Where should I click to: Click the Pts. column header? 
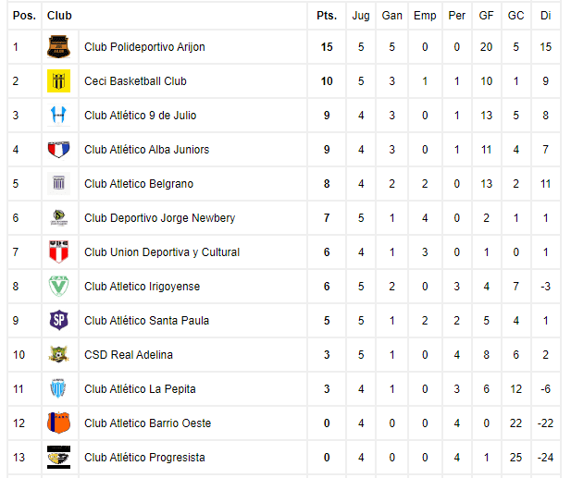tap(327, 16)
